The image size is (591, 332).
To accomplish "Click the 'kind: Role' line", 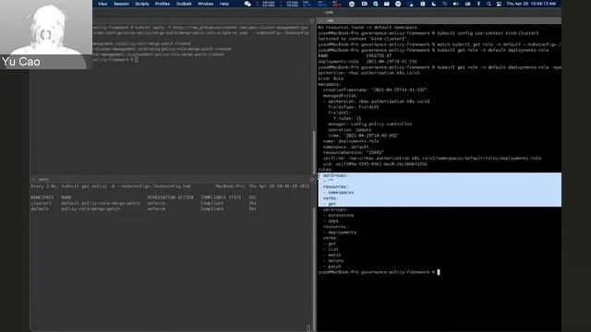I will (331, 78).
